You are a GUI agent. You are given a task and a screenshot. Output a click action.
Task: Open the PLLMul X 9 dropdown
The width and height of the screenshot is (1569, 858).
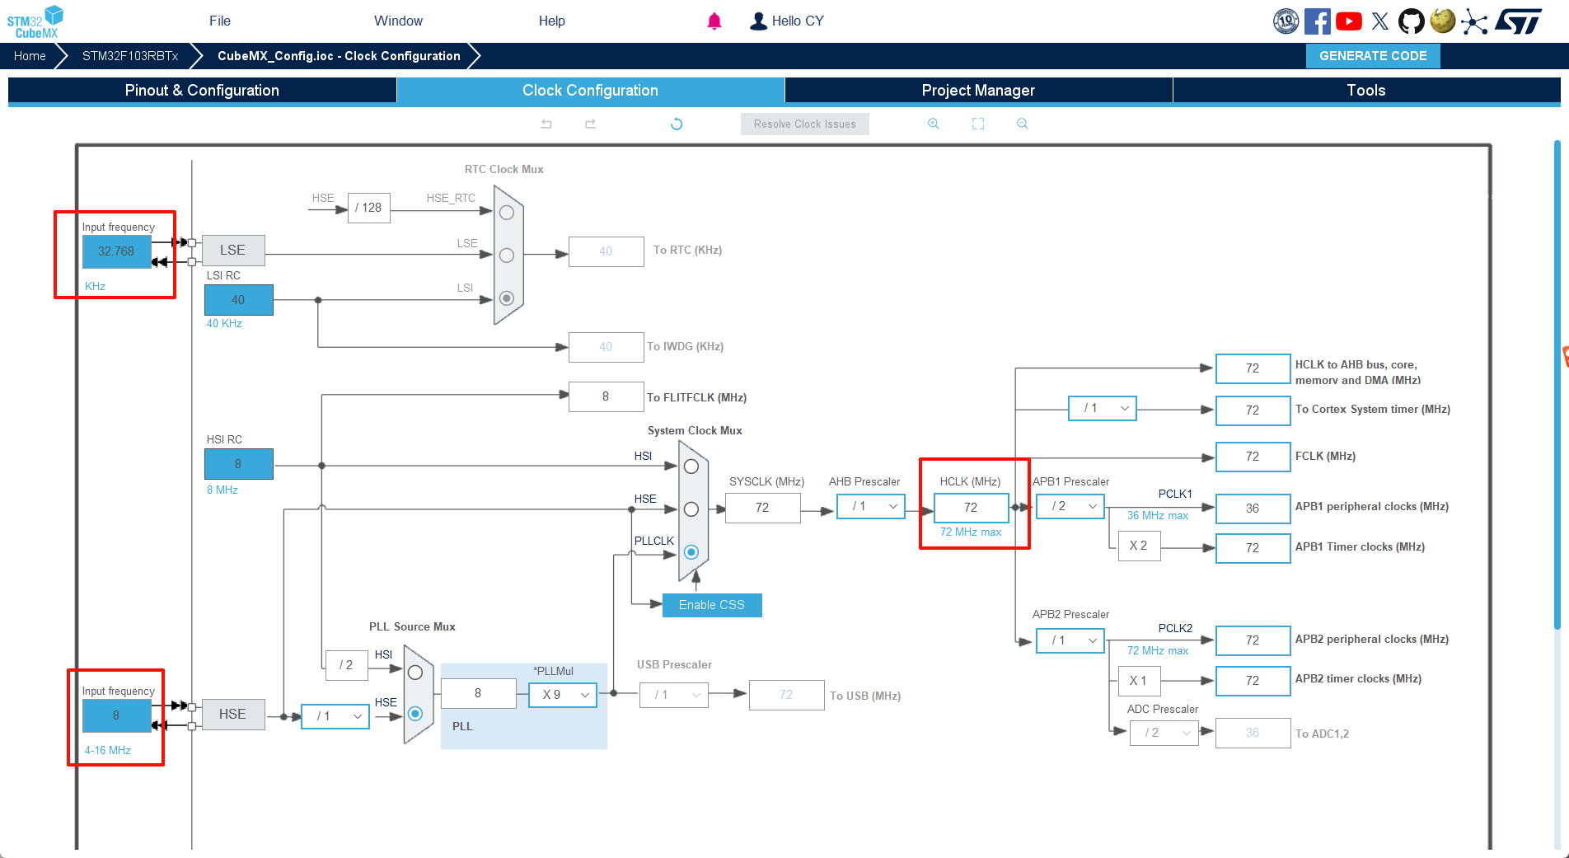coord(563,695)
